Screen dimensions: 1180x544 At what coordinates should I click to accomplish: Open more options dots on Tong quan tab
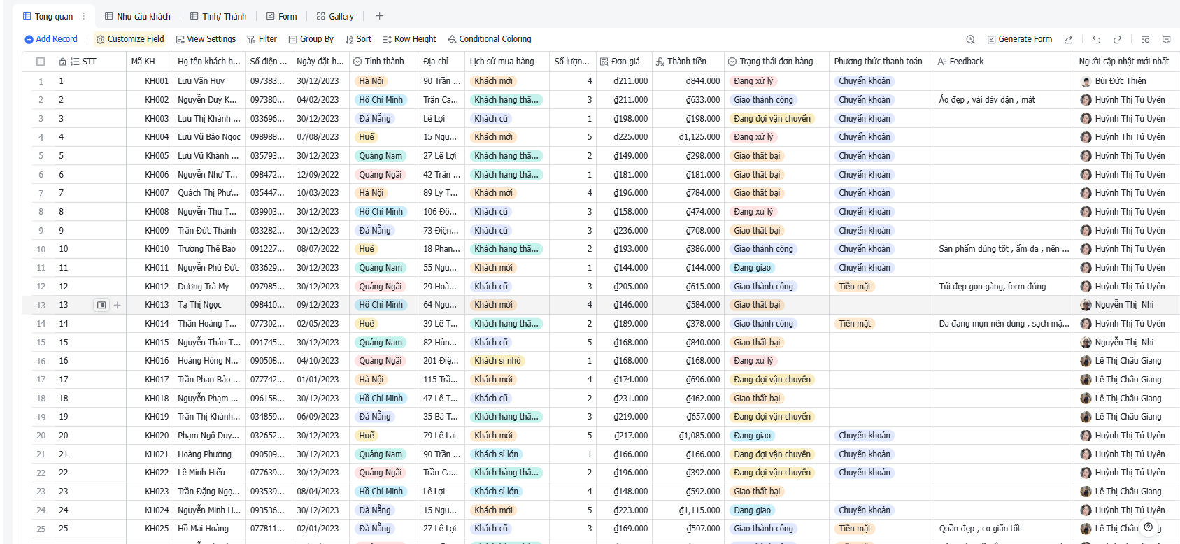[84, 16]
